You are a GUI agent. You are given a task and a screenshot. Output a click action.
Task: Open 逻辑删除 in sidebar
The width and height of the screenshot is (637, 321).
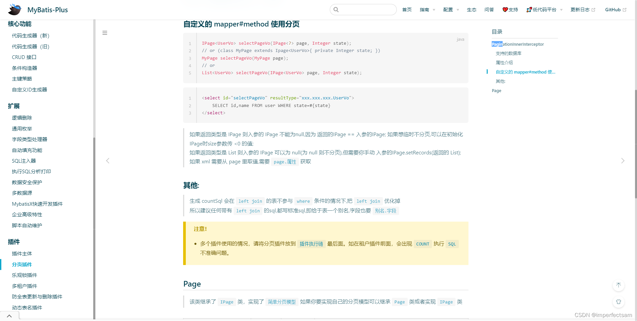click(x=22, y=118)
